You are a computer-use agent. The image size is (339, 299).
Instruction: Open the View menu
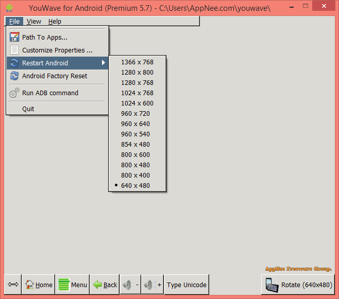(x=34, y=22)
